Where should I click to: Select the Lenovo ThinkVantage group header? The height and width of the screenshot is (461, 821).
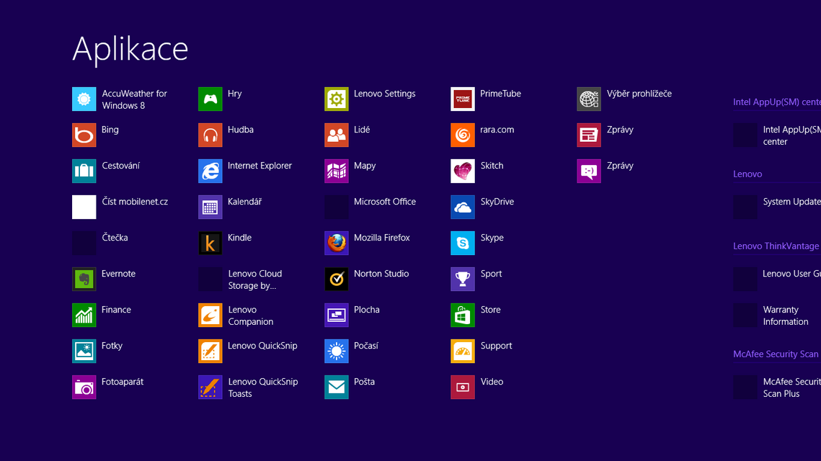click(x=776, y=246)
